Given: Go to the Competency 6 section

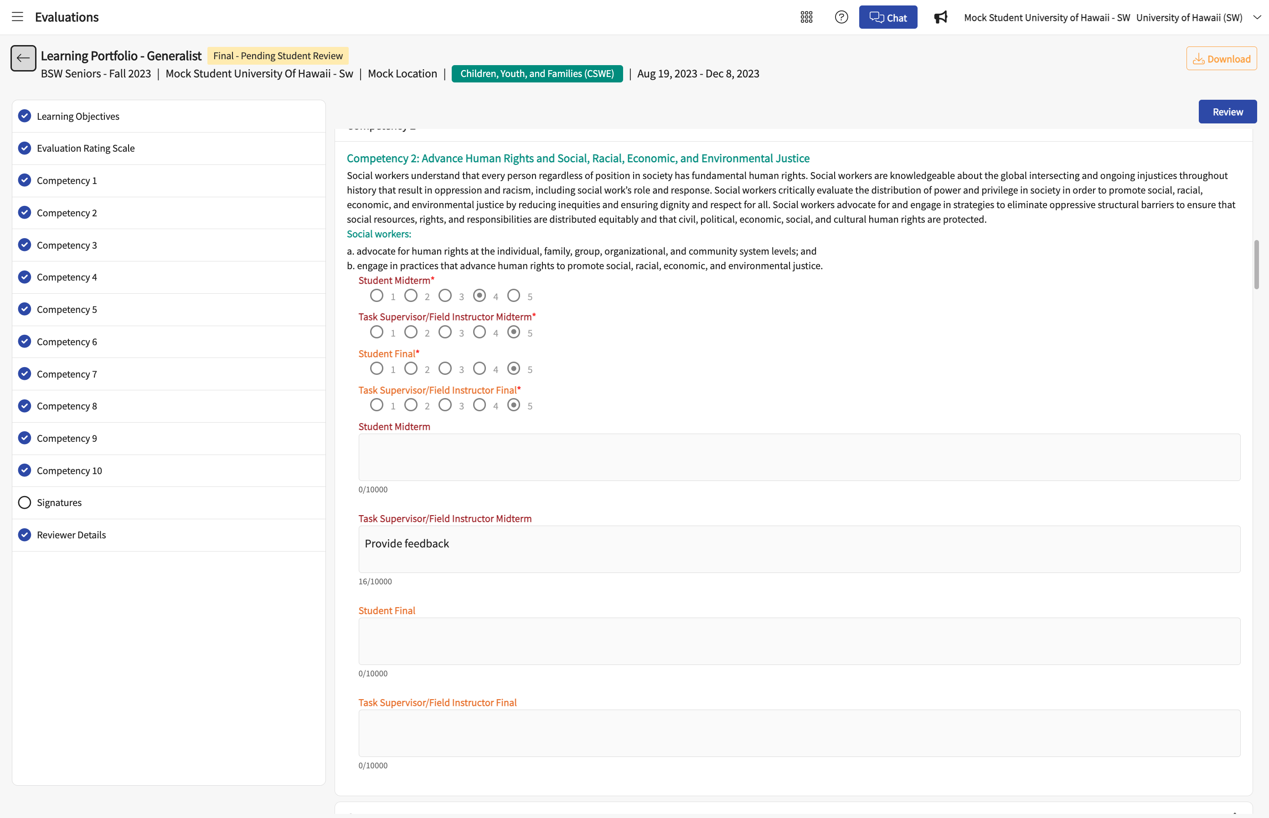Looking at the screenshot, I should coord(169,342).
